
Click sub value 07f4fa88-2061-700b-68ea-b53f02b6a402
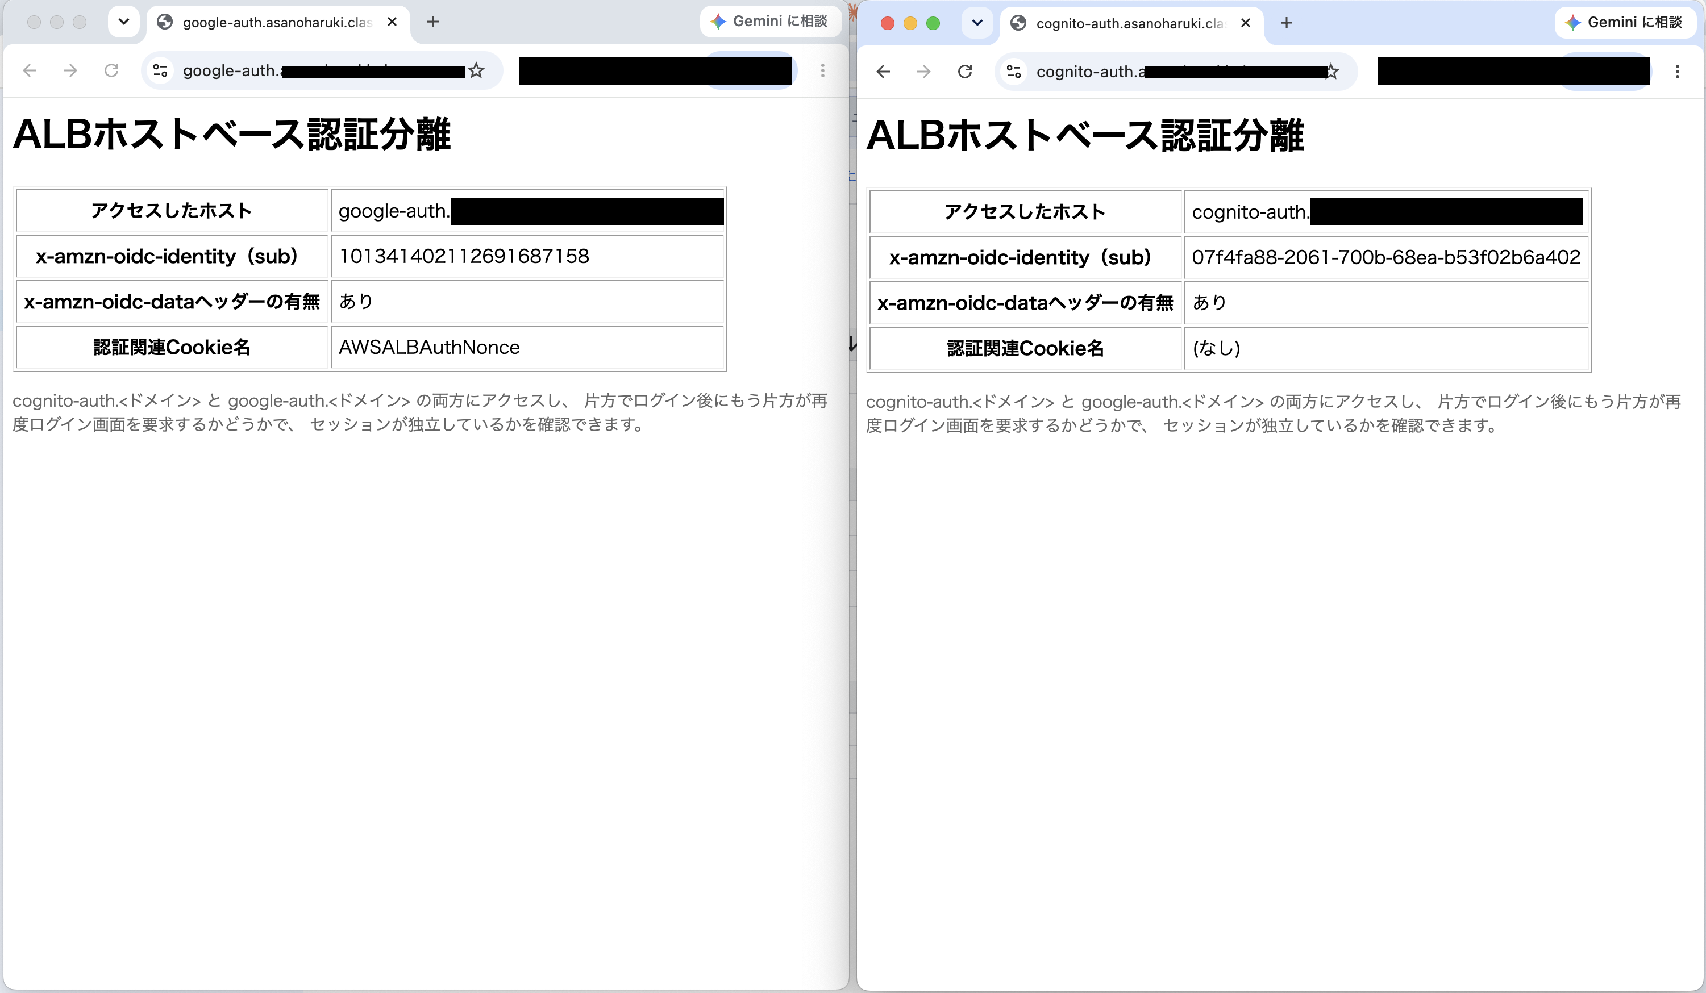1386,258
